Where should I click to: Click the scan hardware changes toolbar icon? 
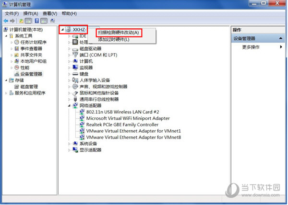pos(52,21)
